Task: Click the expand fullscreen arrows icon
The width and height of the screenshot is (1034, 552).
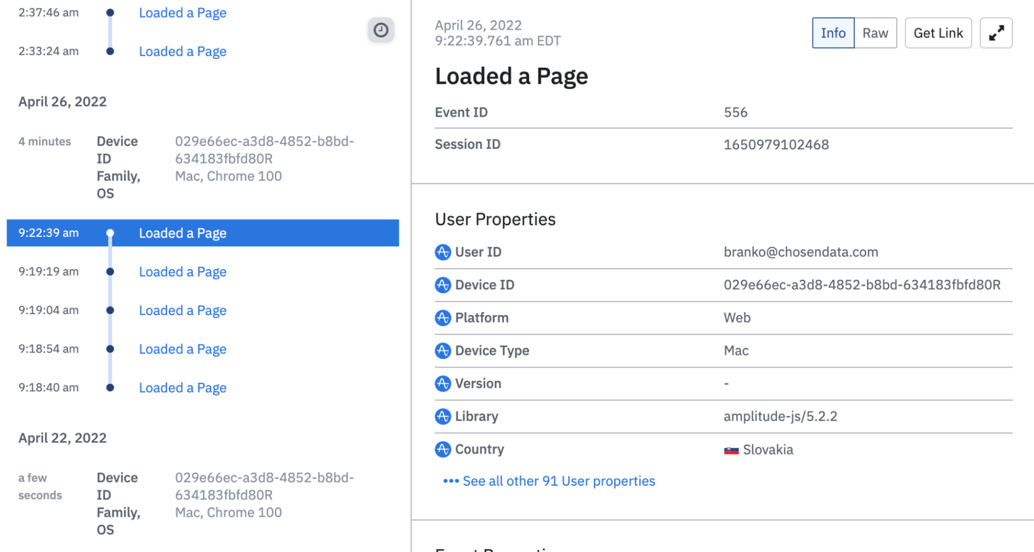Action: pyautogui.click(x=996, y=33)
